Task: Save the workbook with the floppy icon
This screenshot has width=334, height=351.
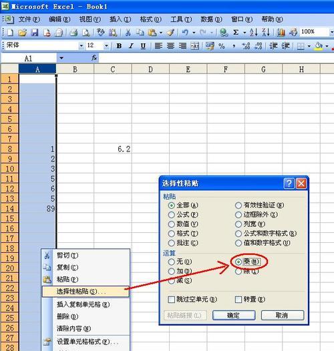Action: coord(35,33)
